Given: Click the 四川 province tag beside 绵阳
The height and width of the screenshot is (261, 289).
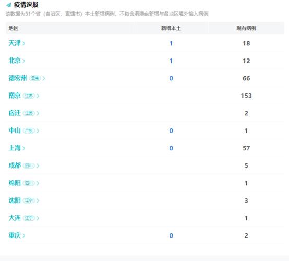Looking at the screenshot, I should [29, 183].
